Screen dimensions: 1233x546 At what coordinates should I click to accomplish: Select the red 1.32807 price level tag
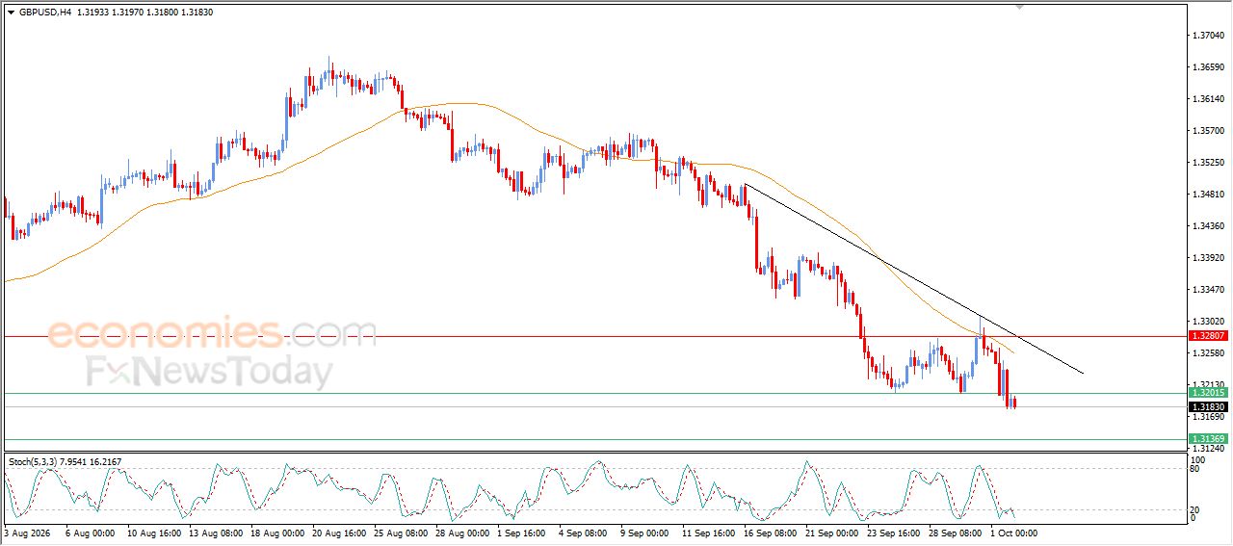pyautogui.click(x=1208, y=336)
